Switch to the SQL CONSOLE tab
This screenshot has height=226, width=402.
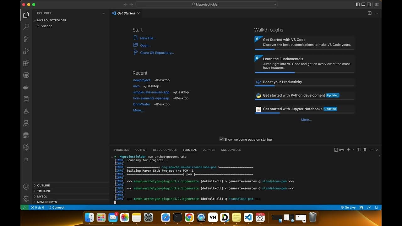tap(231, 150)
